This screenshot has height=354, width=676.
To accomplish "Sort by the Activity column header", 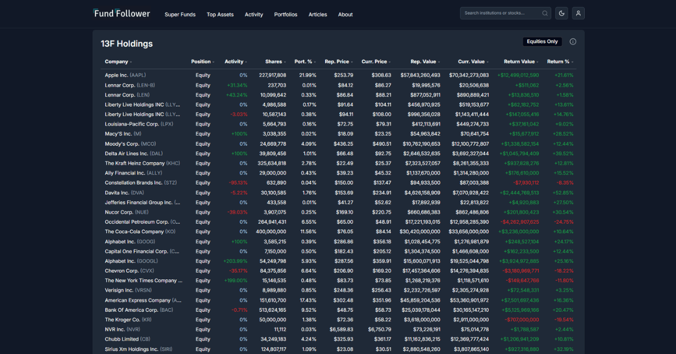I will pos(236,62).
